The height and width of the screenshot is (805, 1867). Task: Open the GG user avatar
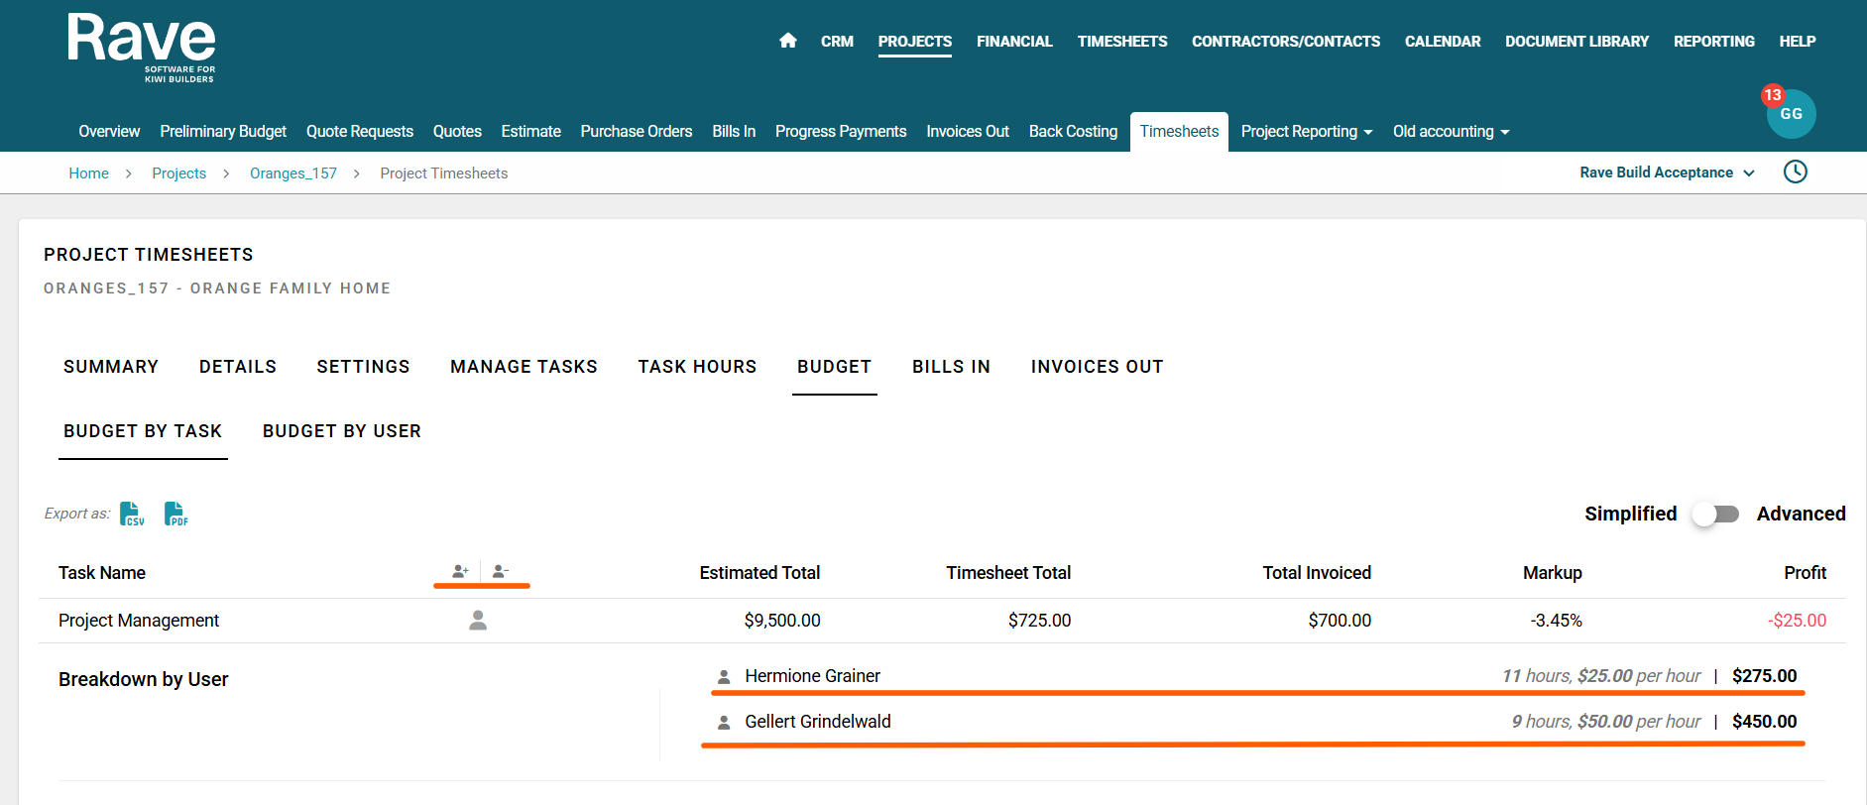(x=1791, y=114)
